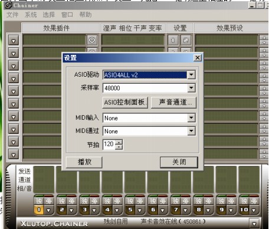This screenshot has height=229, width=269.
Task: Select channel number 9 button
Action: (221, 210)
